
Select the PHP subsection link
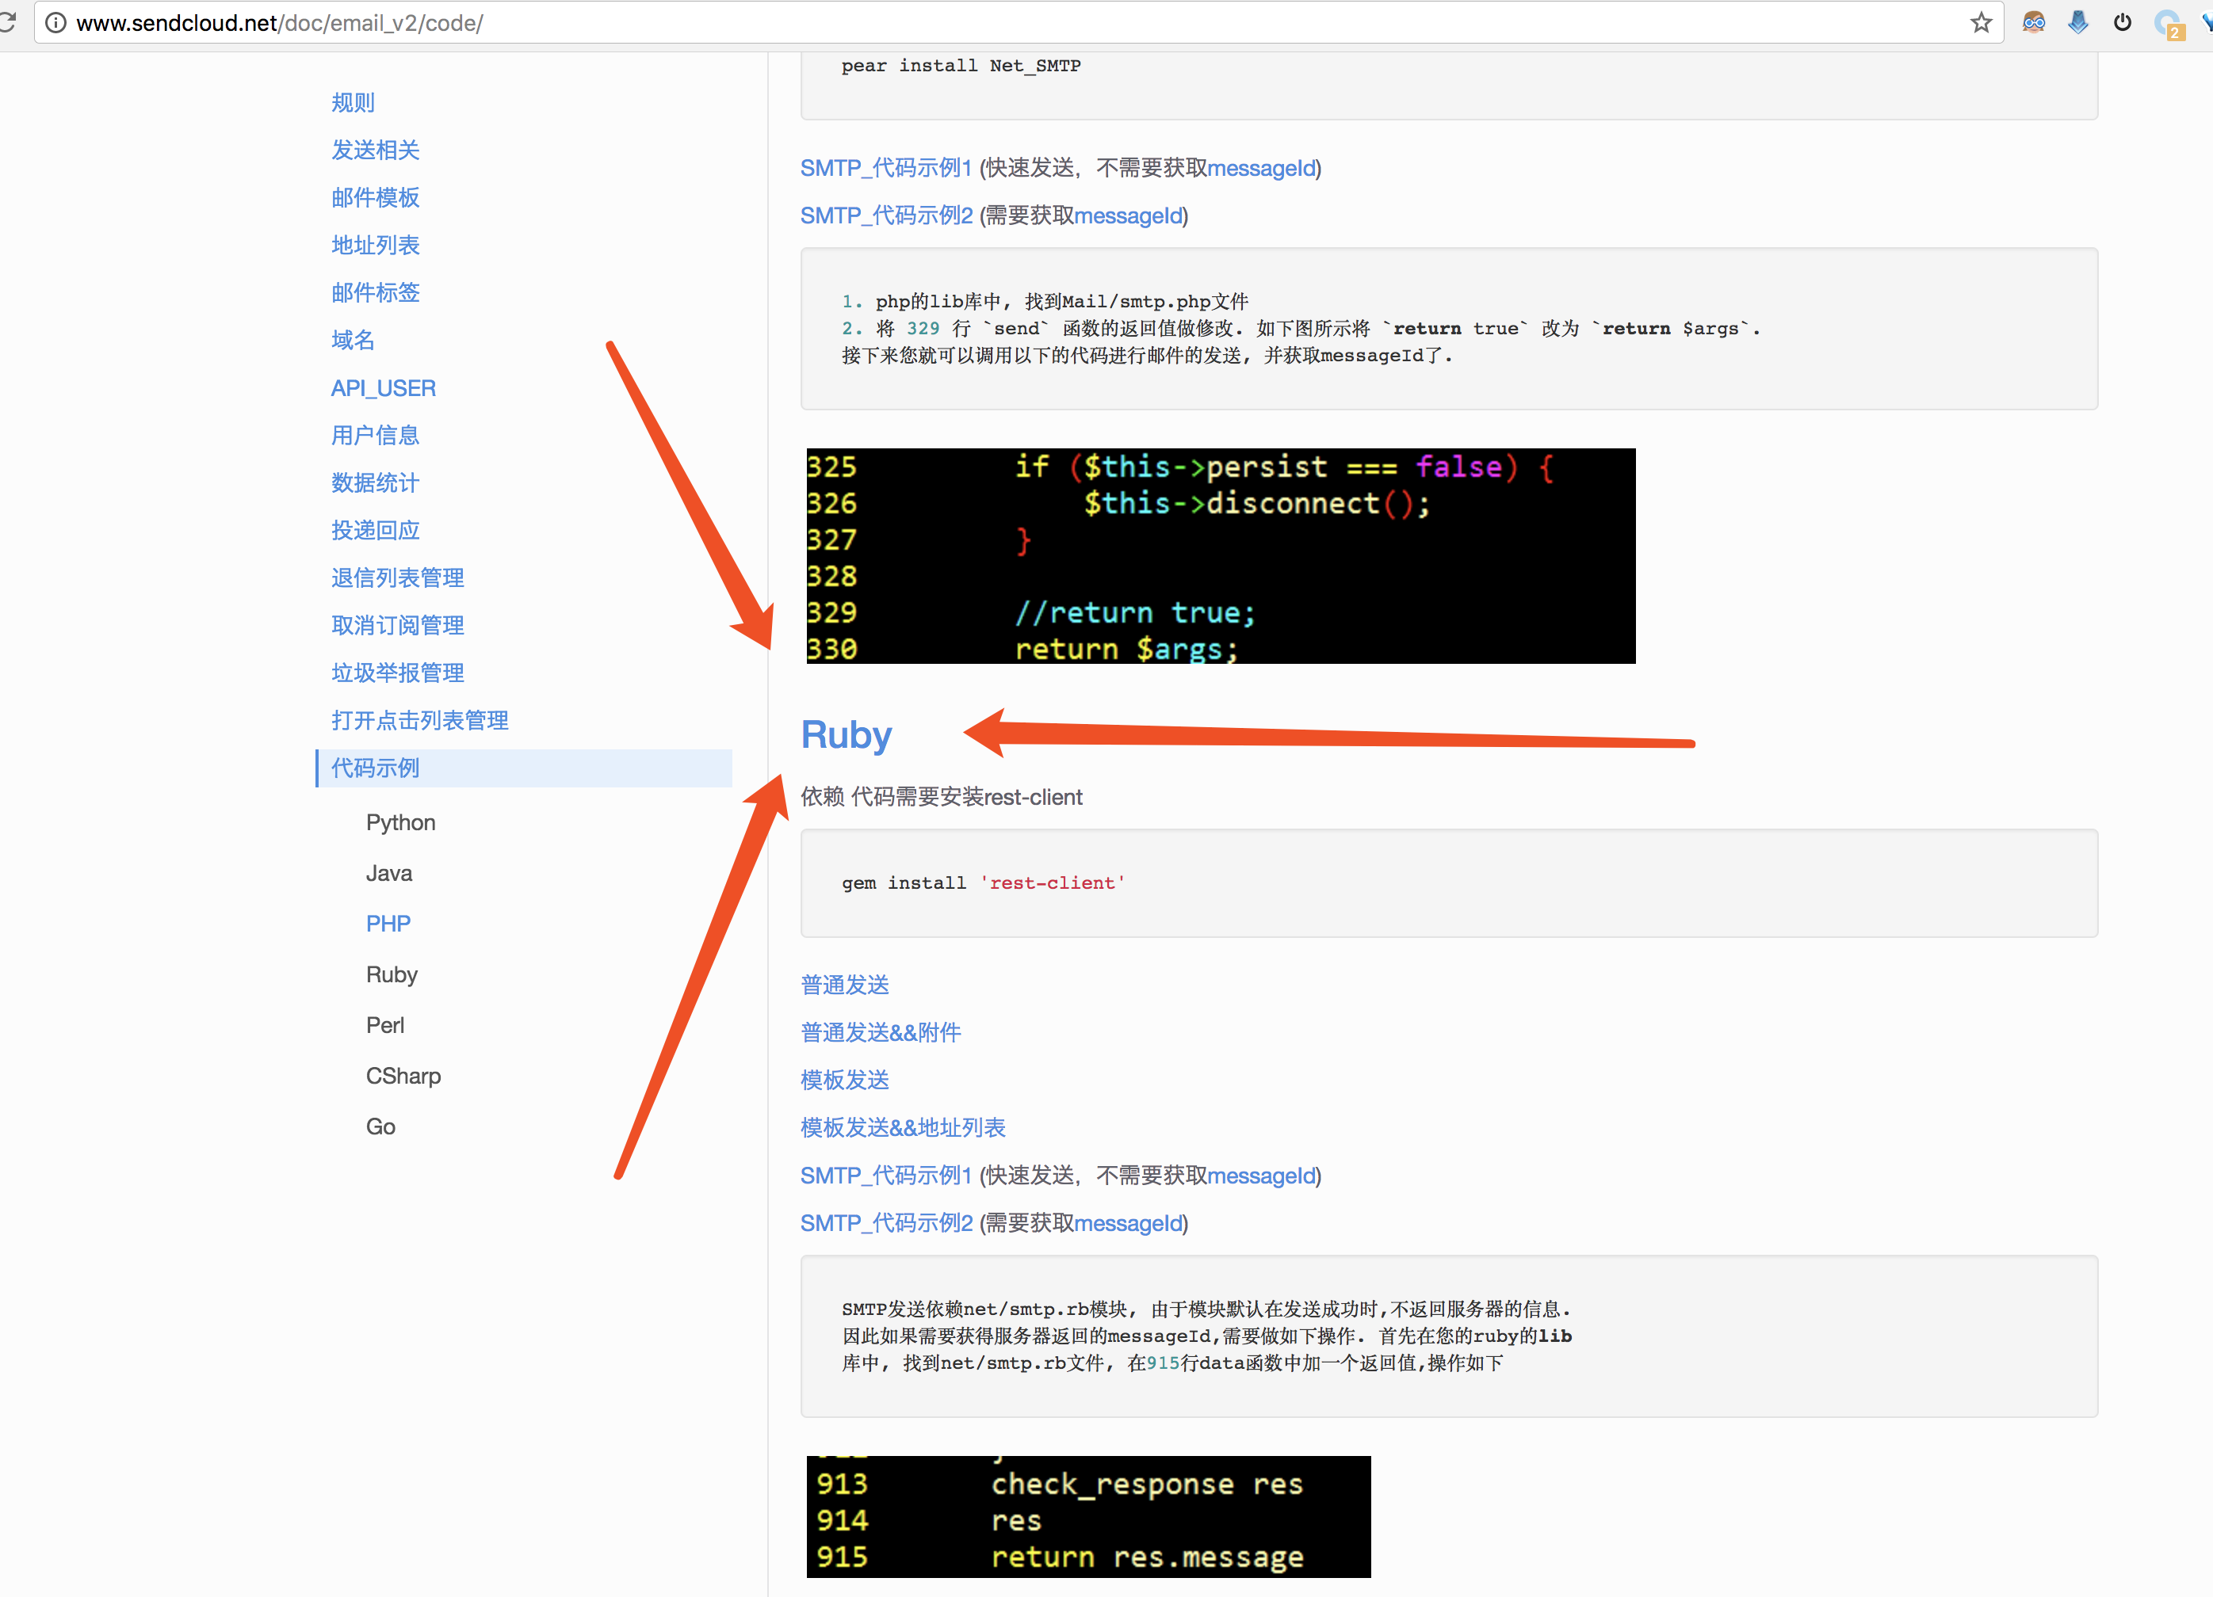[388, 924]
